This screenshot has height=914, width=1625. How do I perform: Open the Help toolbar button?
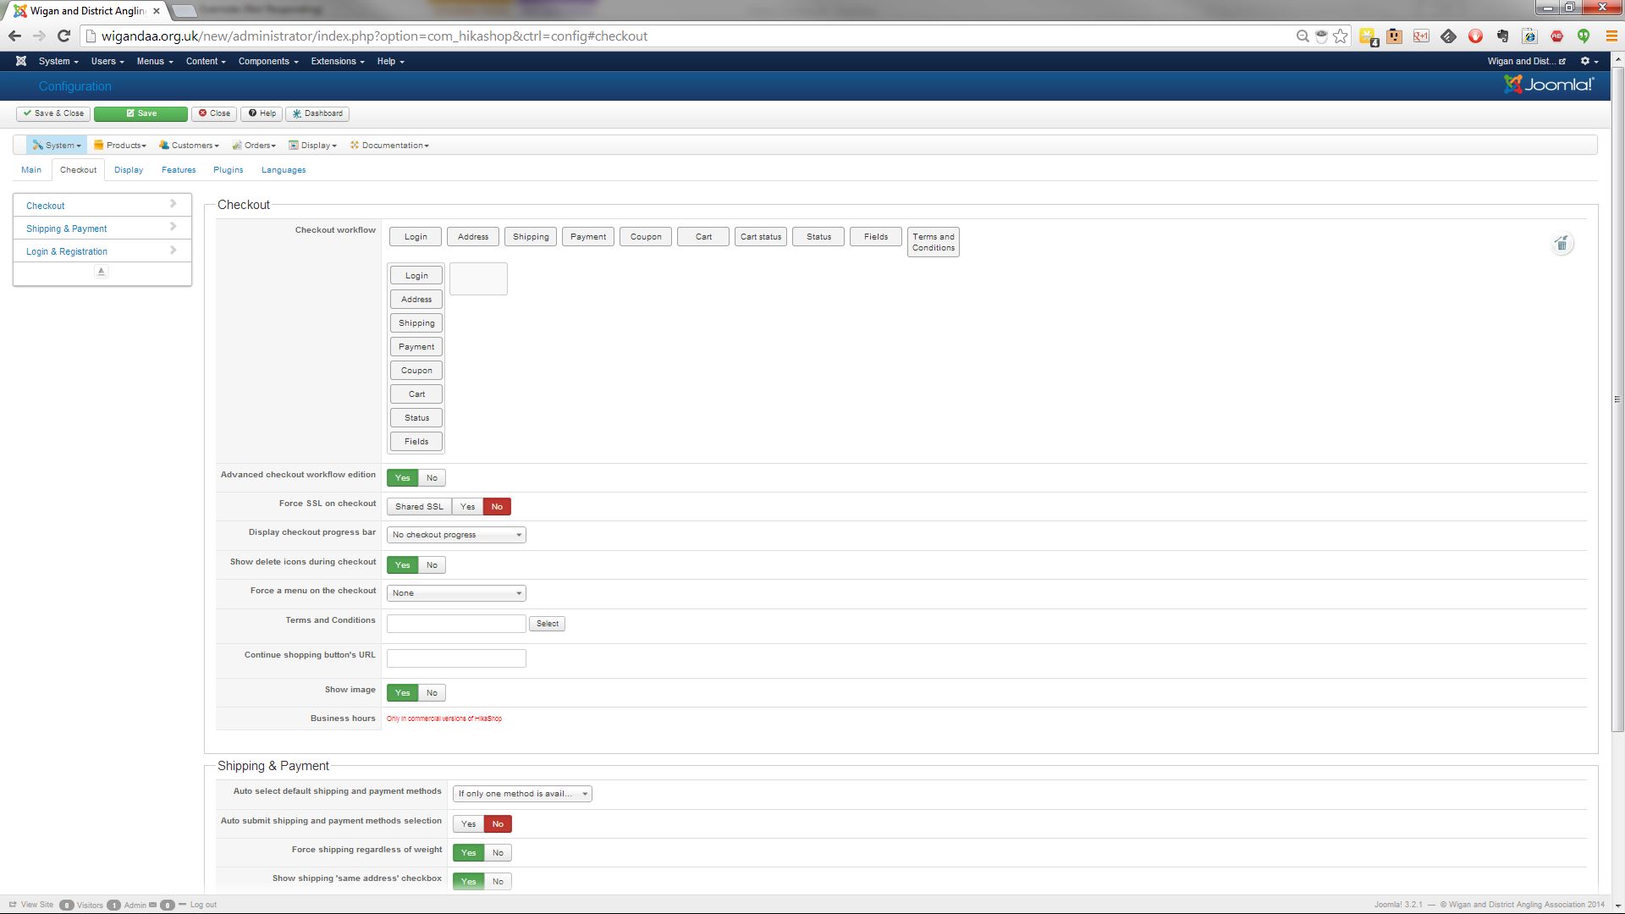coord(262,113)
